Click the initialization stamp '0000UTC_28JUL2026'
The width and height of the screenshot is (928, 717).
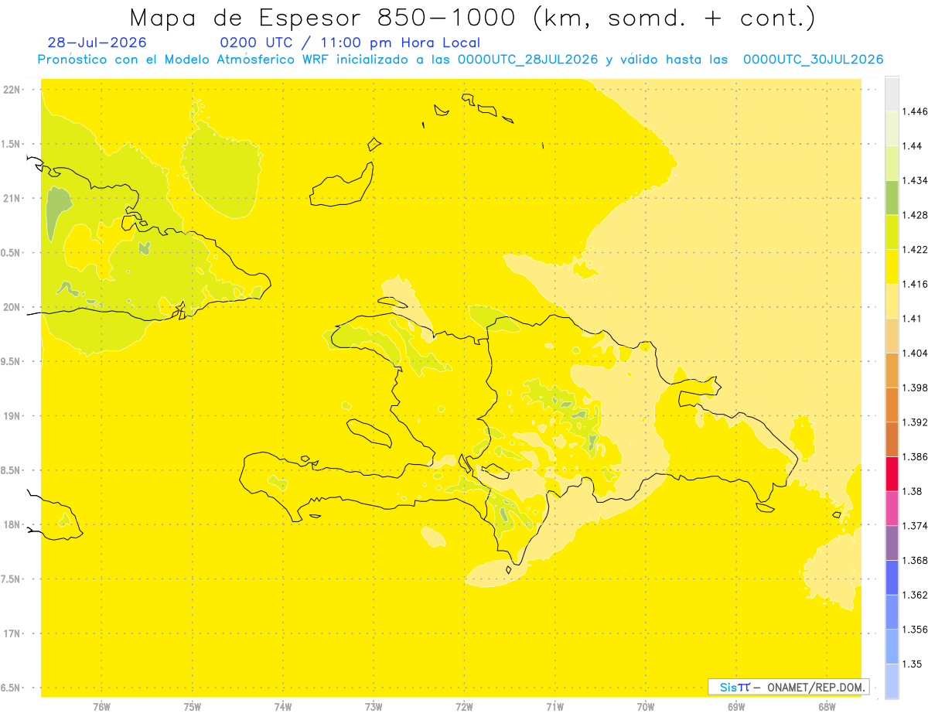click(x=527, y=60)
